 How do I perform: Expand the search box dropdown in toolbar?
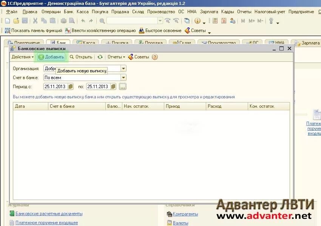[x=160, y=21]
